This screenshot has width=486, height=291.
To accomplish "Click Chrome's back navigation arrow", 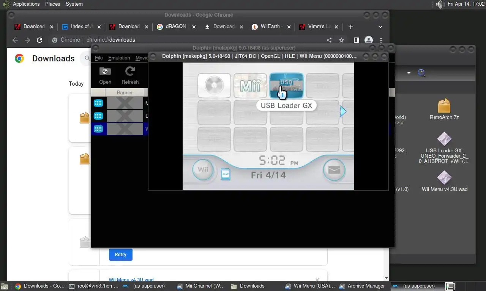I will pyautogui.click(x=15, y=40).
